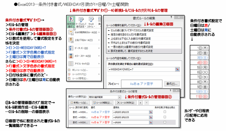This screenshot has height=131, width=226.
Task: Open help in 条件付き書式ルールの管理 dialog
Action: (x=170, y=90)
